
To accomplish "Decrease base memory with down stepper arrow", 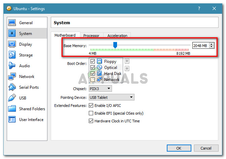I will coord(212,47).
